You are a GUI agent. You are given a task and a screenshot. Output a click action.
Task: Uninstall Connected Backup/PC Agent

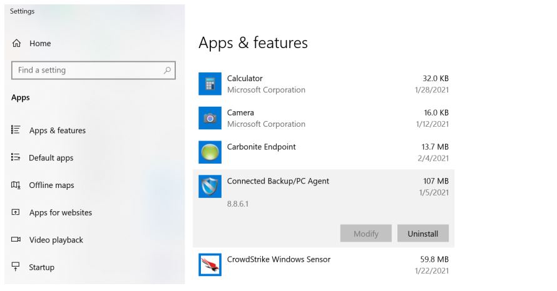(422, 234)
